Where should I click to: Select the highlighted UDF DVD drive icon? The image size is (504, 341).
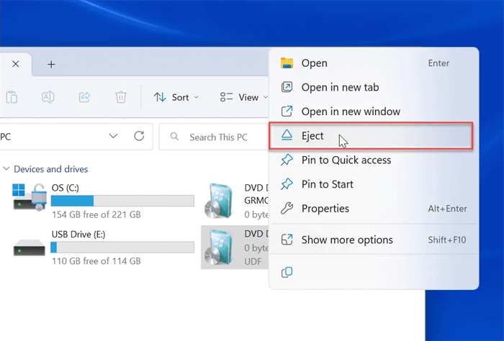click(219, 247)
